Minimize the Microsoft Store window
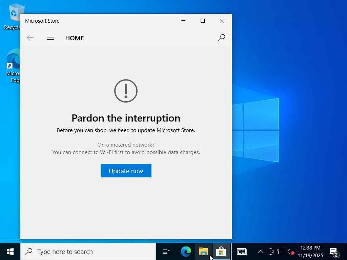 [x=183, y=21]
